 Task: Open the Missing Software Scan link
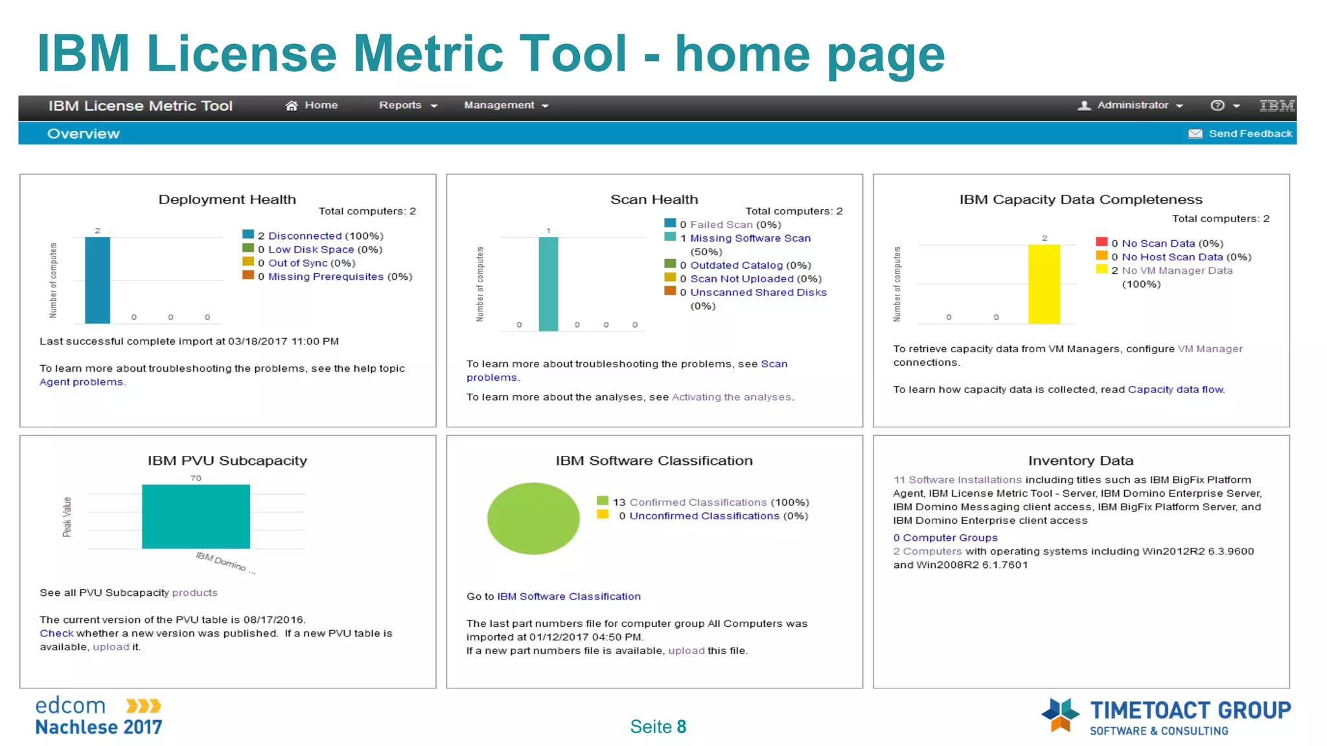pyautogui.click(x=750, y=238)
